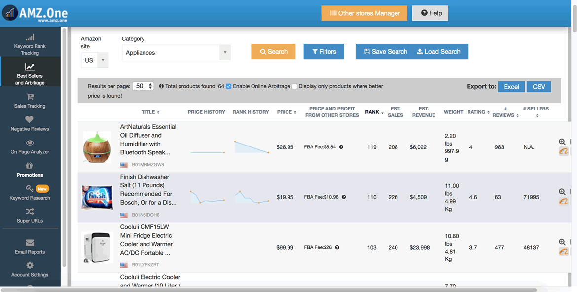The image size is (577, 292).
Task: Click the orange Search button
Action: coord(273,52)
